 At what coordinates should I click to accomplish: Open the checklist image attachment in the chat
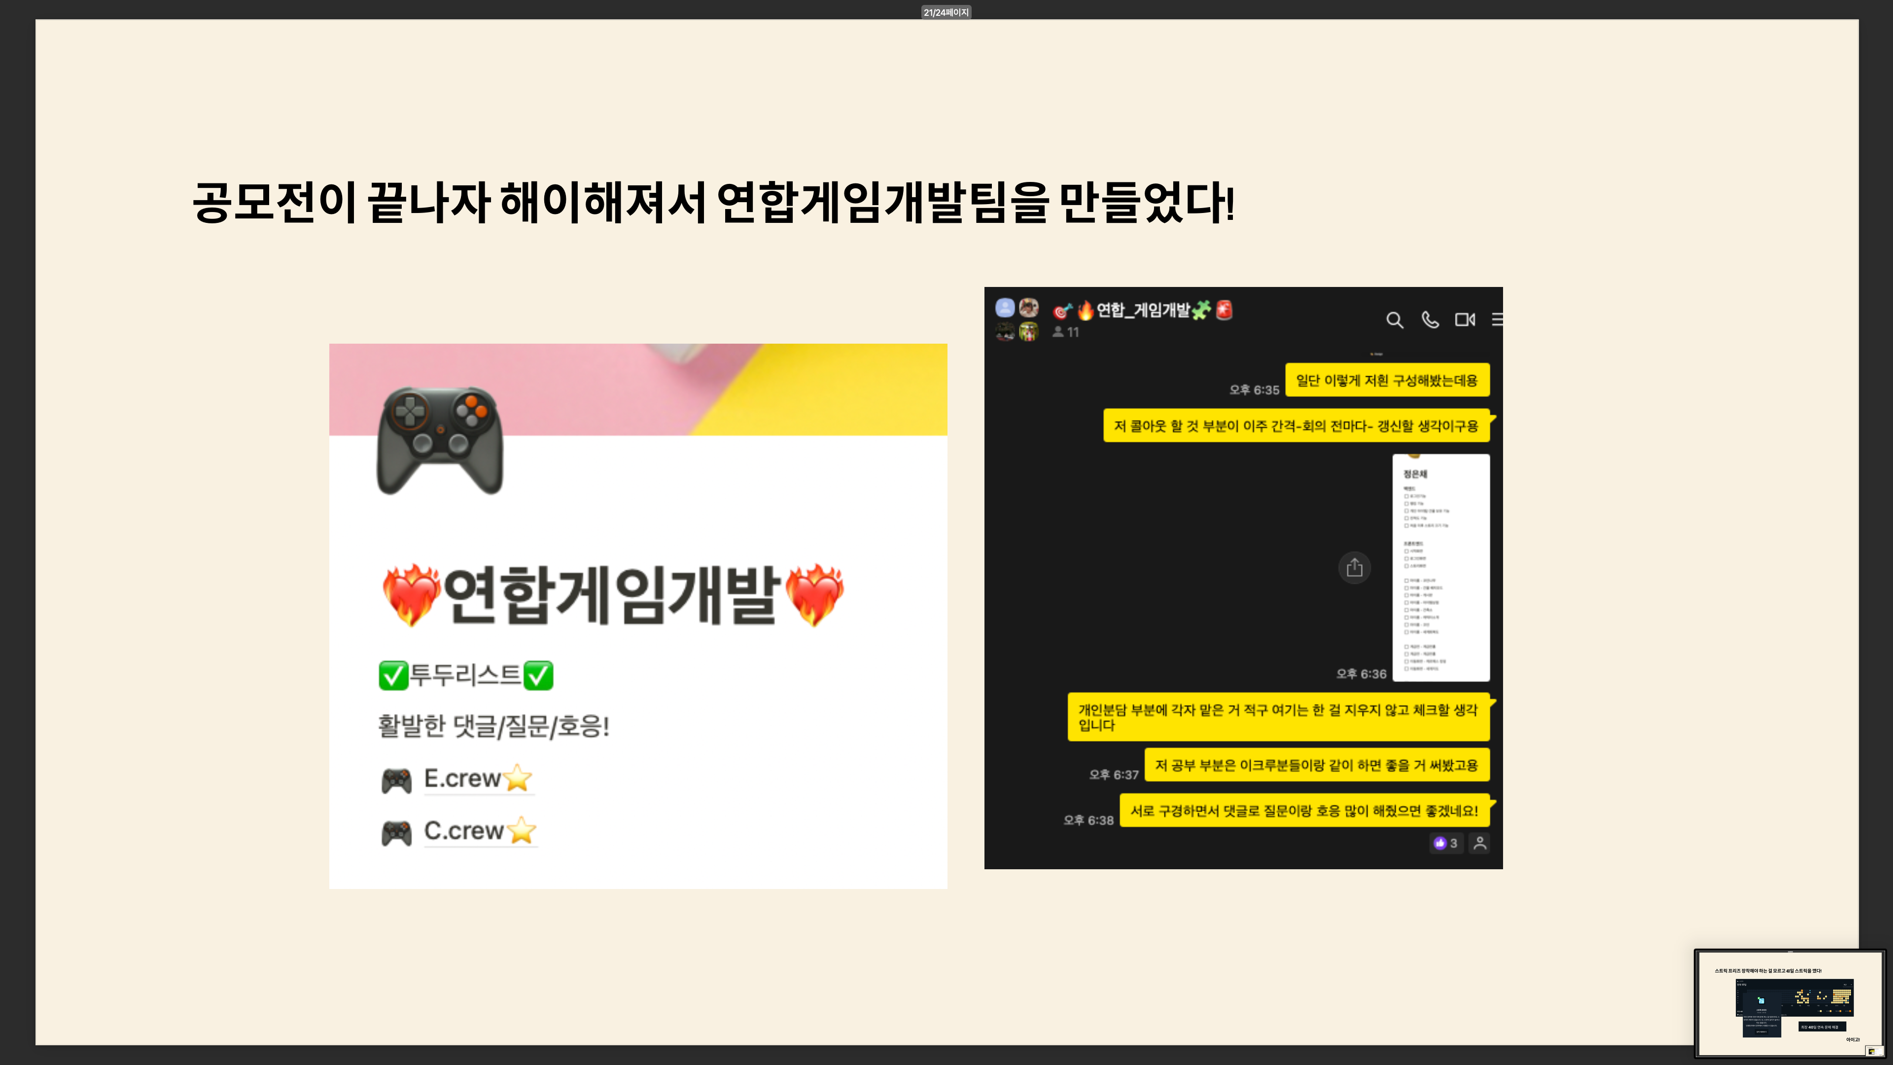pos(1440,568)
